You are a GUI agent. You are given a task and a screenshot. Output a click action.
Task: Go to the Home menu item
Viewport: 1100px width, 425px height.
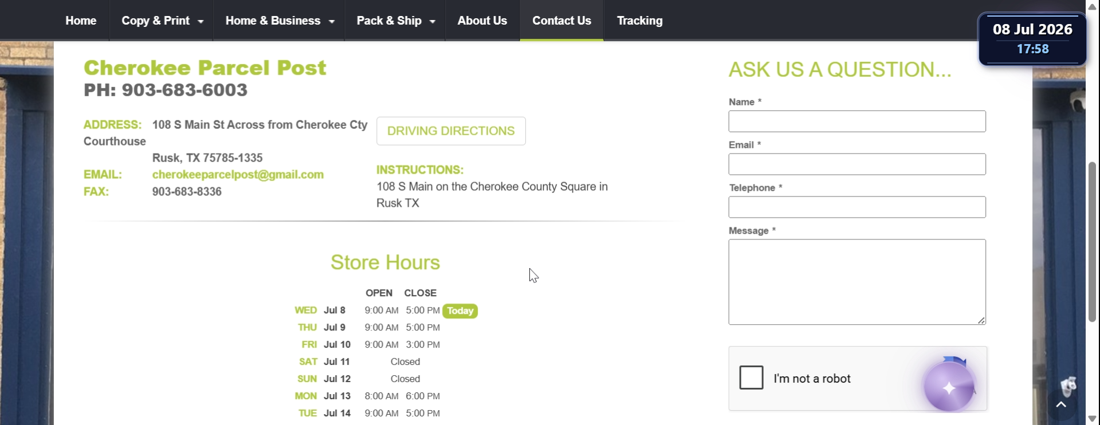tap(81, 21)
